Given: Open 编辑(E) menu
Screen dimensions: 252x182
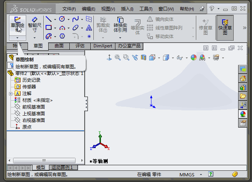Looking at the screenshot, I should pos(88,9).
